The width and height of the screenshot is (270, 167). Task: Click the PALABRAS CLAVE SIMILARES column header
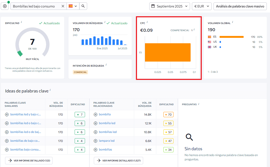[15, 104]
